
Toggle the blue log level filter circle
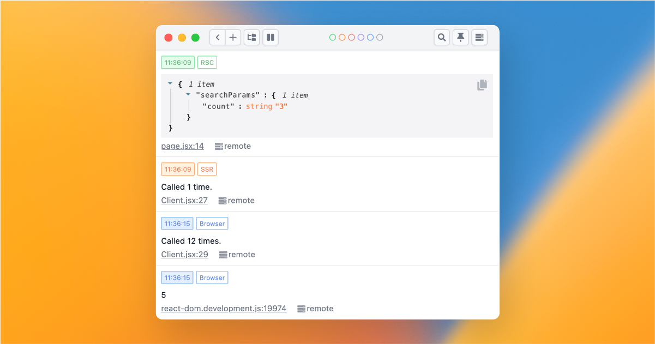point(370,37)
